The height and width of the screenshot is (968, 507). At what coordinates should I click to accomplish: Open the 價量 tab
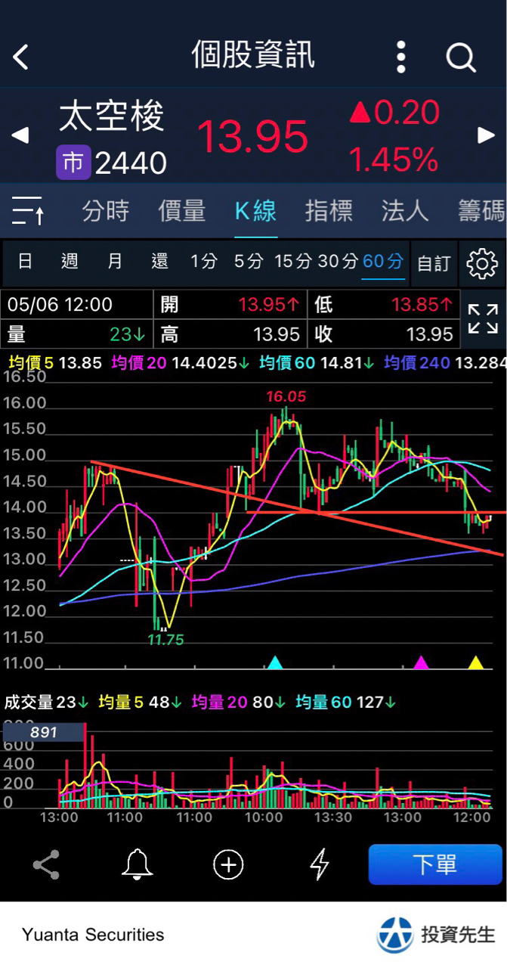coord(181,211)
